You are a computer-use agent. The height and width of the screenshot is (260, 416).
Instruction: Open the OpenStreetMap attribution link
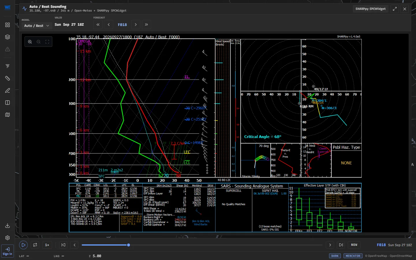pos(401,256)
